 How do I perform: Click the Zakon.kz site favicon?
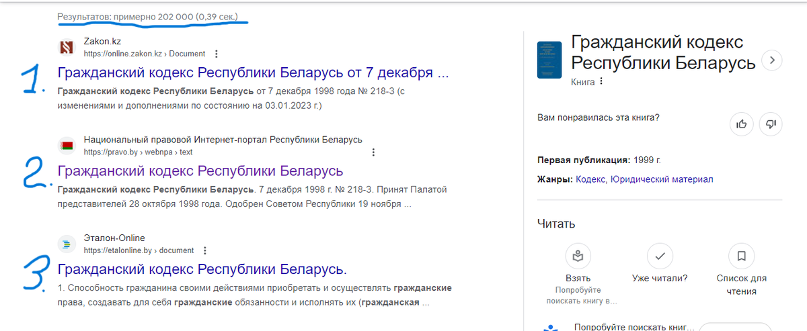point(67,47)
